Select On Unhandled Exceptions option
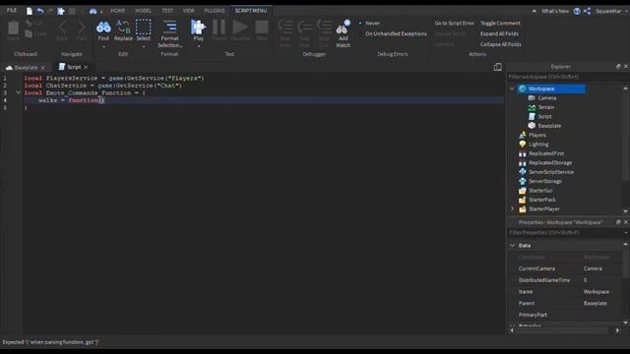 point(396,33)
